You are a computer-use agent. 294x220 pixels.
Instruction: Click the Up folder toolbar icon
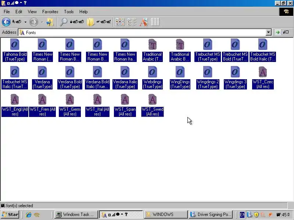[50, 22]
